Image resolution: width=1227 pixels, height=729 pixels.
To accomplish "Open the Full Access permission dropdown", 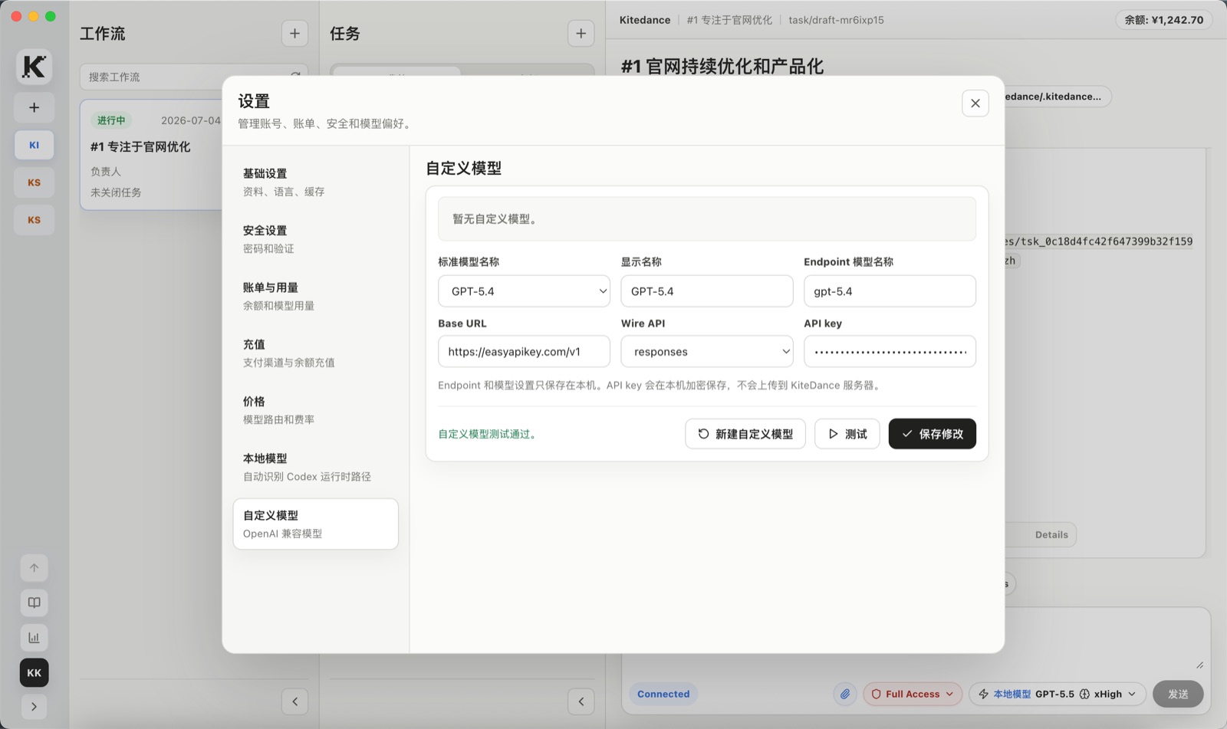I will (x=912, y=694).
